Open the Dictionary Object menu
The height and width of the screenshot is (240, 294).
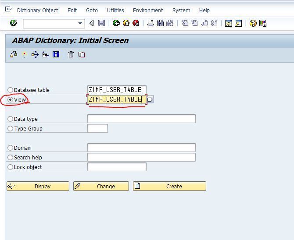(x=38, y=11)
